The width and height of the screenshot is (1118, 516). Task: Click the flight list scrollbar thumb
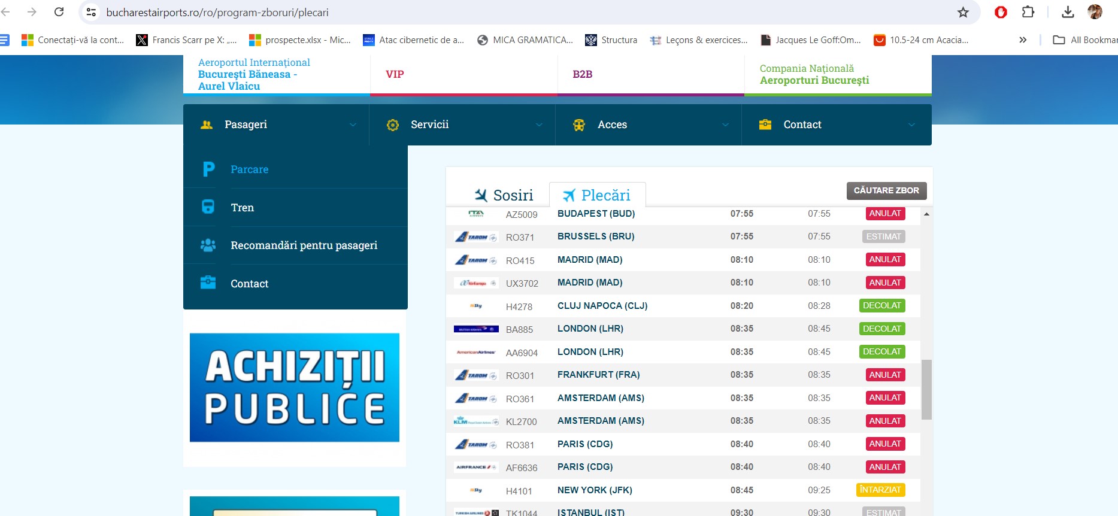click(926, 389)
